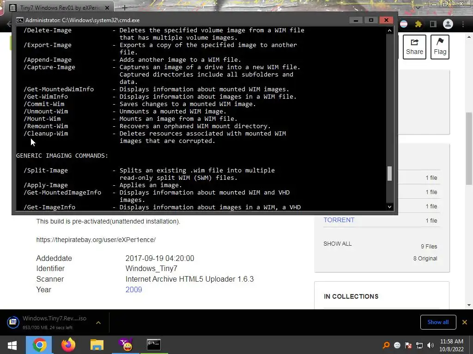Screen dimensions: 473x354
Task: Open Chrome three-dot menu
Action: pyautogui.click(x=463, y=24)
